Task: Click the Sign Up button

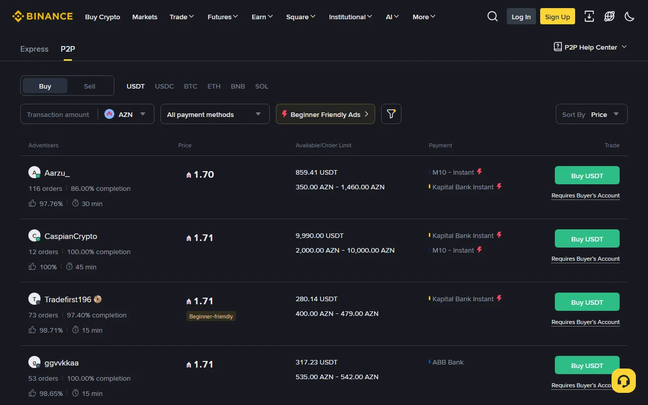Action: click(557, 17)
